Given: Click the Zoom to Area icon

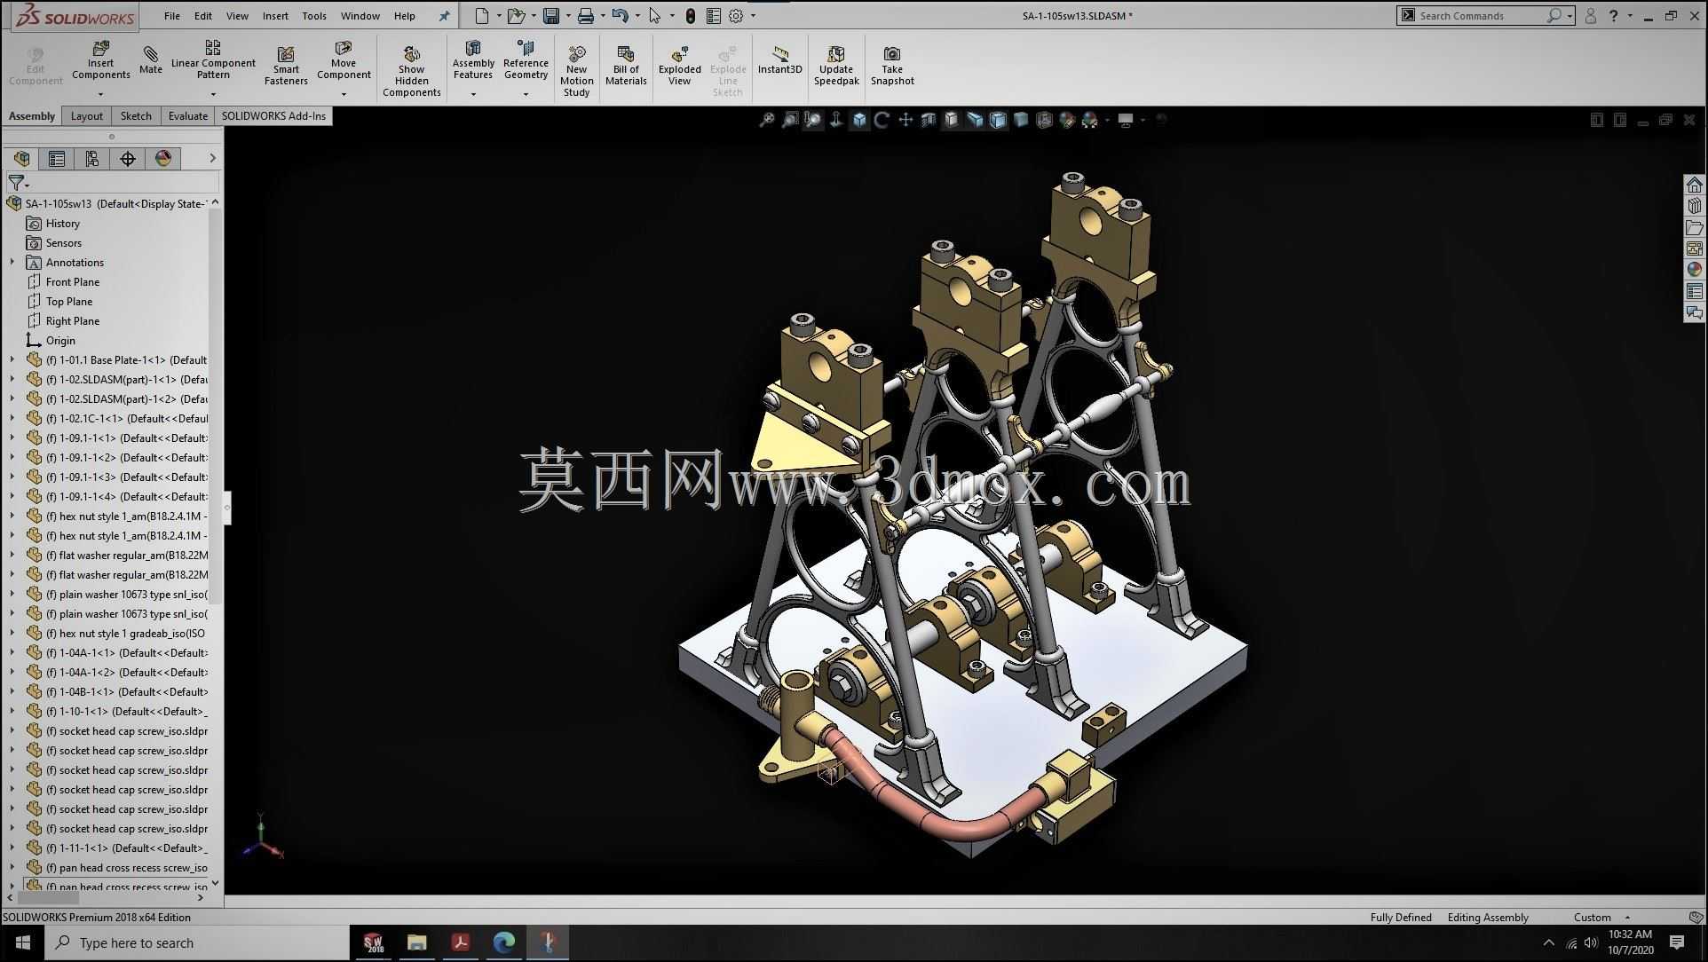Looking at the screenshot, I should [x=789, y=120].
